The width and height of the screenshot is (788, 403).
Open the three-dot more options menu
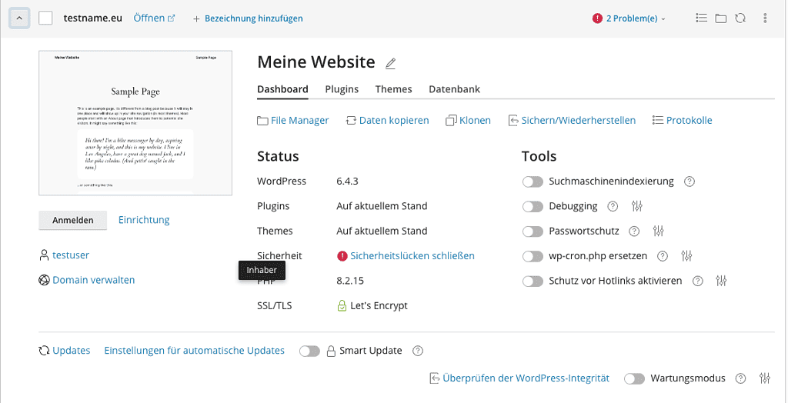765,18
